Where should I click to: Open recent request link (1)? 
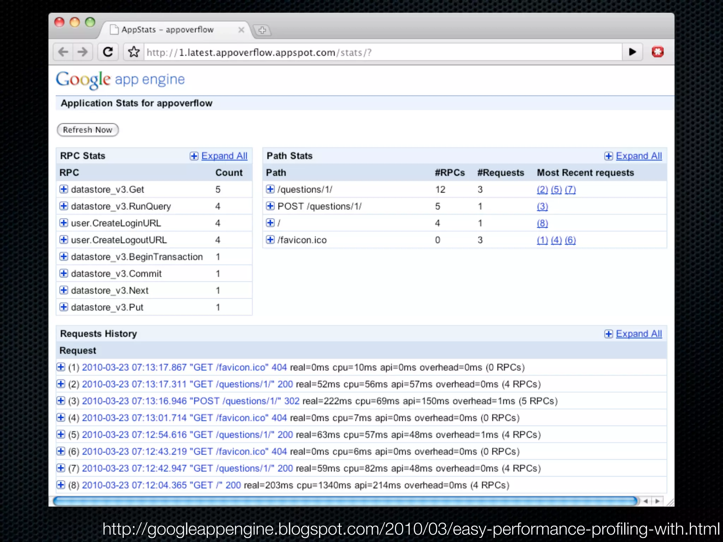542,240
